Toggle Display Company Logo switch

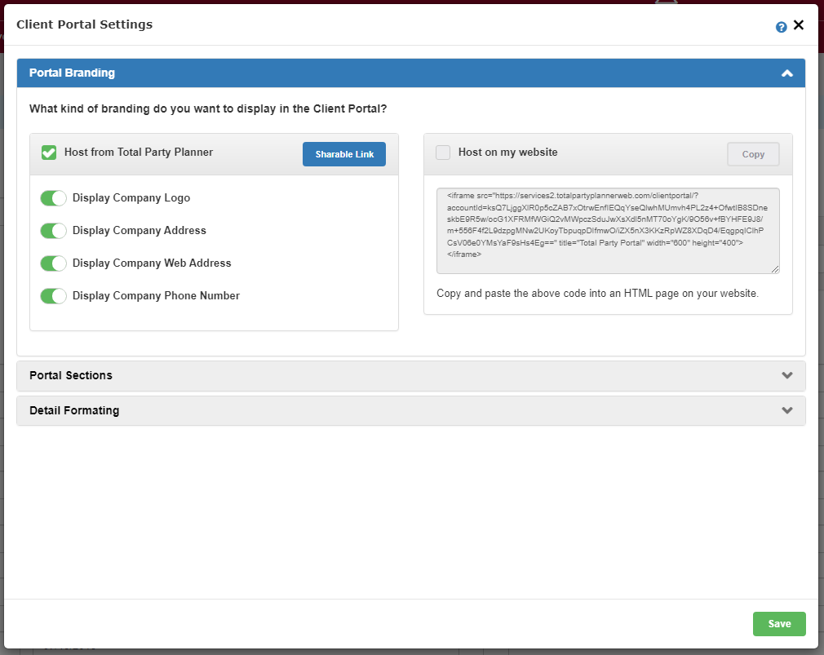click(x=53, y=198)
